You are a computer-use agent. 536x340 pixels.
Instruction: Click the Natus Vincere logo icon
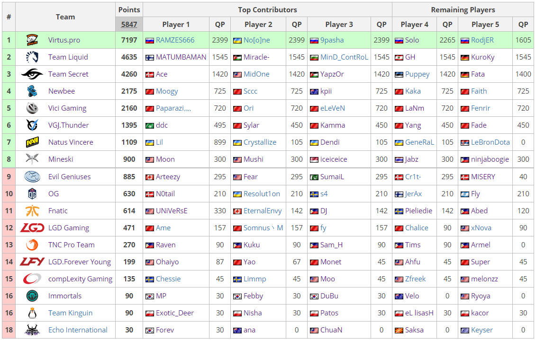[x=32, y=142]
